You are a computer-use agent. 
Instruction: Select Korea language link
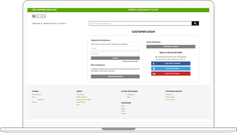(x=123, y=106)
